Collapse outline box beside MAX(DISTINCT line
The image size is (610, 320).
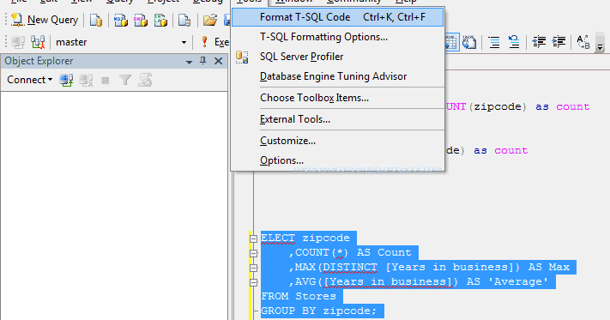point(253,268)
